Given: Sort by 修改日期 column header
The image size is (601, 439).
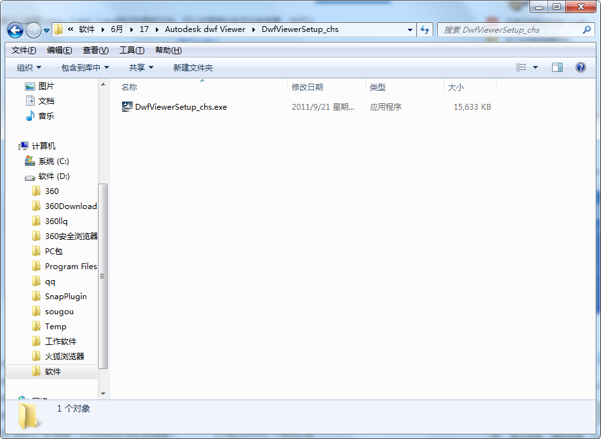Looking at the screenshot, I should 307,87.
